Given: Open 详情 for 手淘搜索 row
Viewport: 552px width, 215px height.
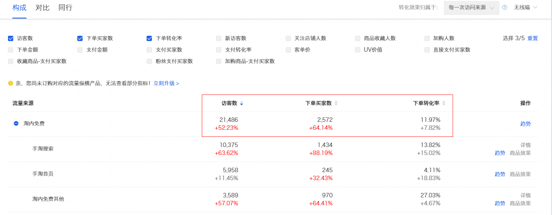Looking at the screenshot, I should (526, 145).
